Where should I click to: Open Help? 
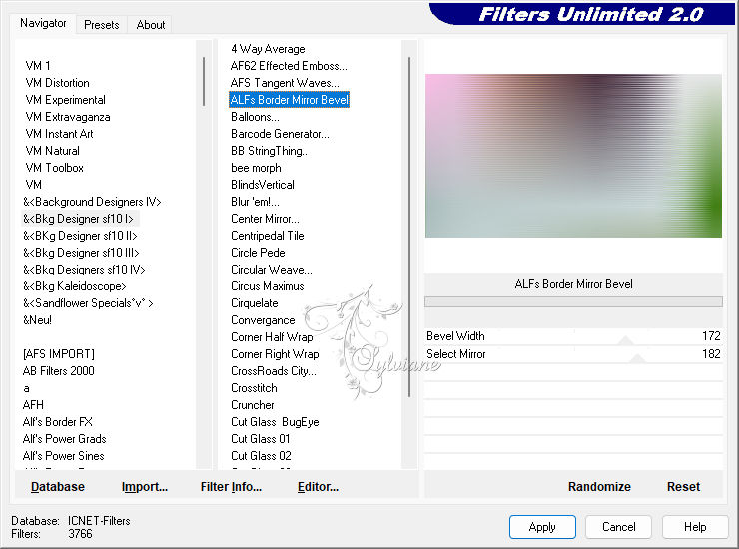pos(695,527)
